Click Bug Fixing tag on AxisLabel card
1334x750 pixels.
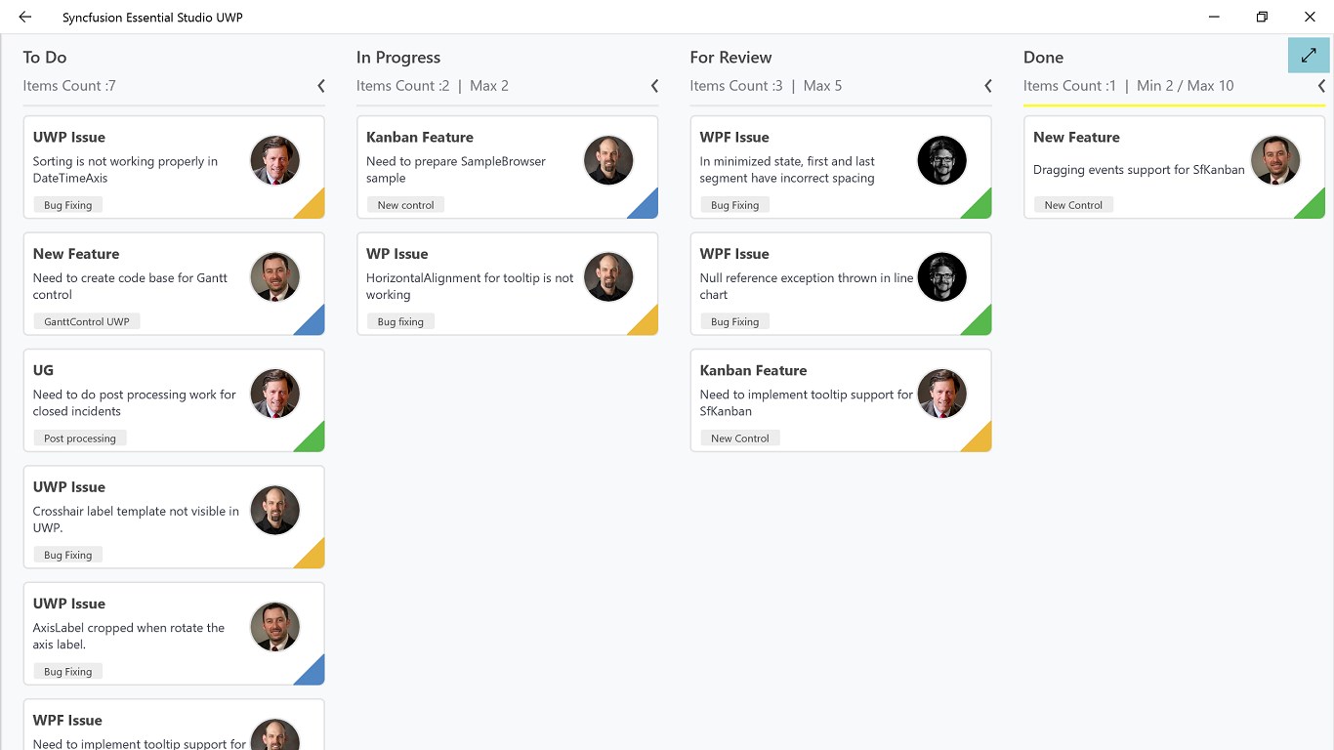(68, 672)
